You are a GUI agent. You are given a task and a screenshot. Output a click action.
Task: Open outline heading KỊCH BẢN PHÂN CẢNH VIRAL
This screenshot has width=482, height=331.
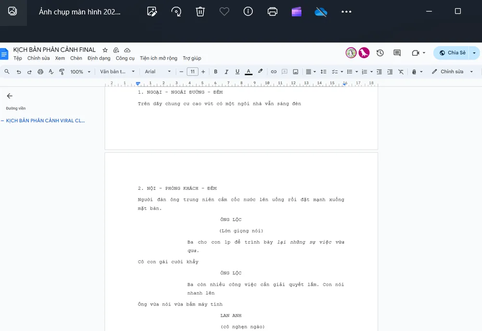pos(46,121)
